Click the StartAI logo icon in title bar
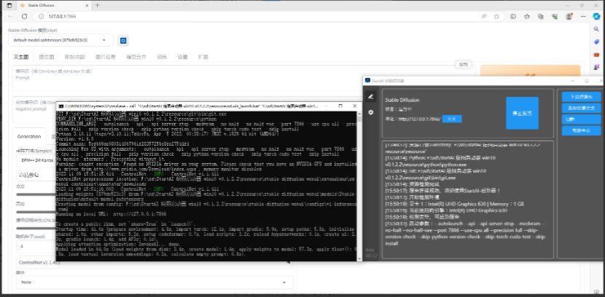The height and width of the screenshot is (297, 605). pos(367,81)
